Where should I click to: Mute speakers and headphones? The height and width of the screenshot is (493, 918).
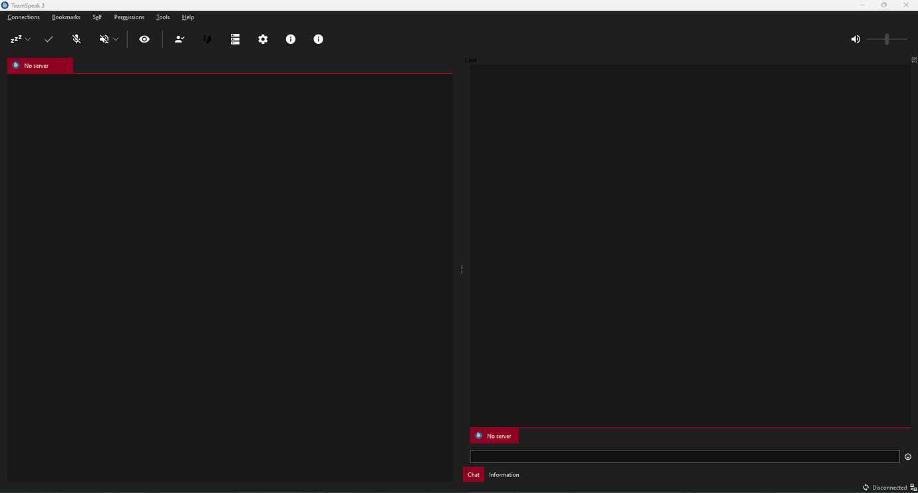(x=104, y=39)
